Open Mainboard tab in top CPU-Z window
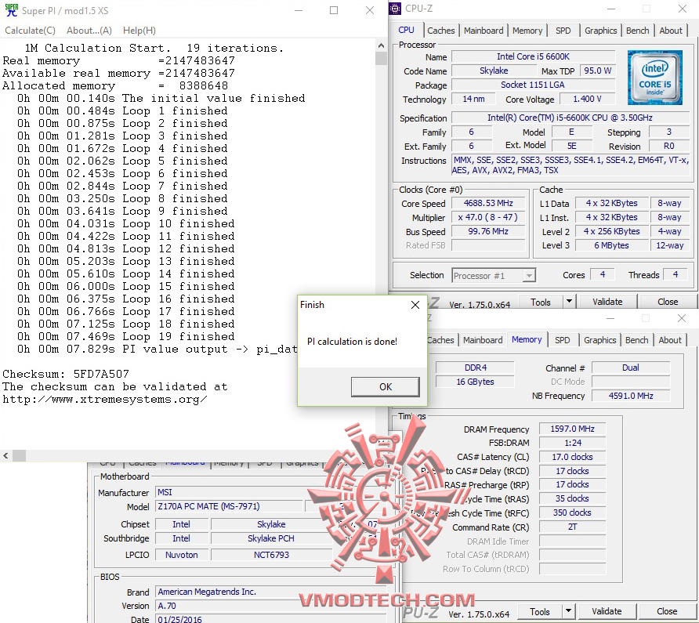 click(x=484, y=31)
